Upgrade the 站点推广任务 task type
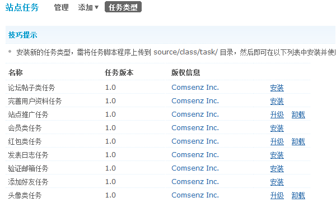 click(x=277, y=114)
